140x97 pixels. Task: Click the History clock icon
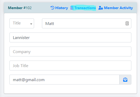[x=52, y=8]
